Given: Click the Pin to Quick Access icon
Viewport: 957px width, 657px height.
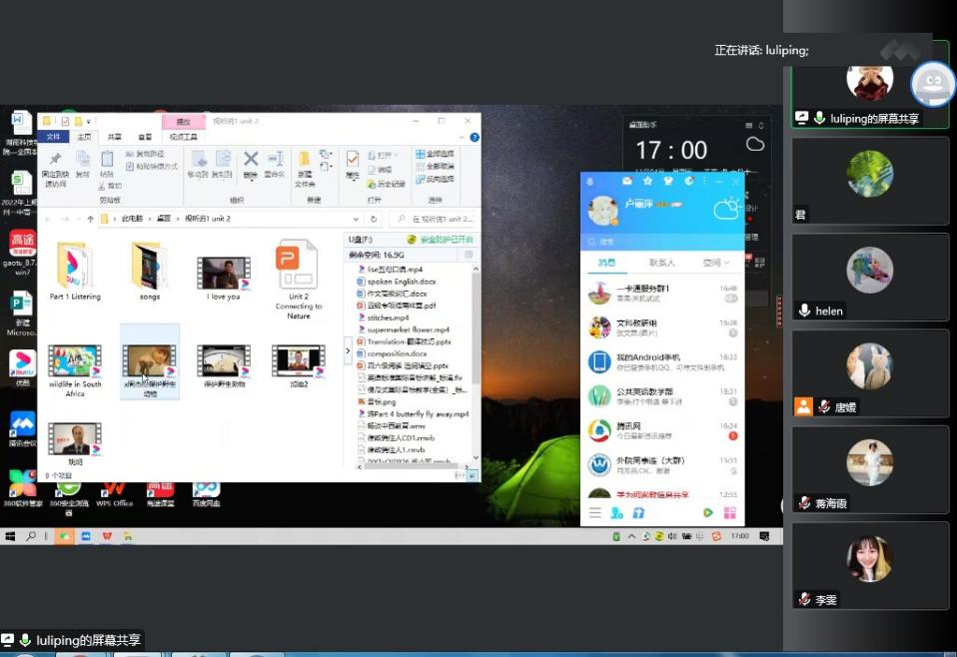Looking at the screenshot, I should (55, 161).
